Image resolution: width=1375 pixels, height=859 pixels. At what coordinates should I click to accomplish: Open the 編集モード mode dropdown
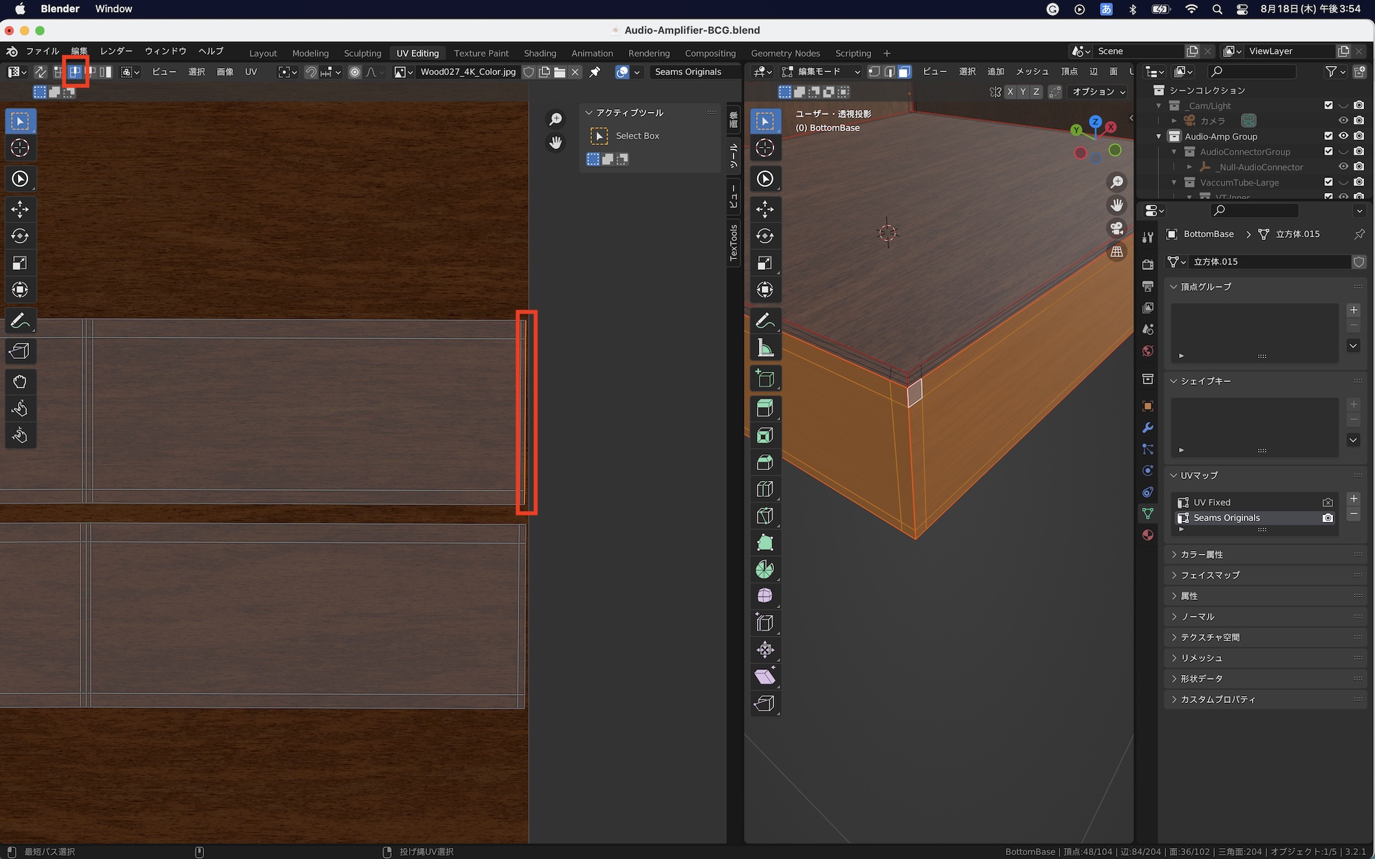pyautogui.click(x=822, y=71)
